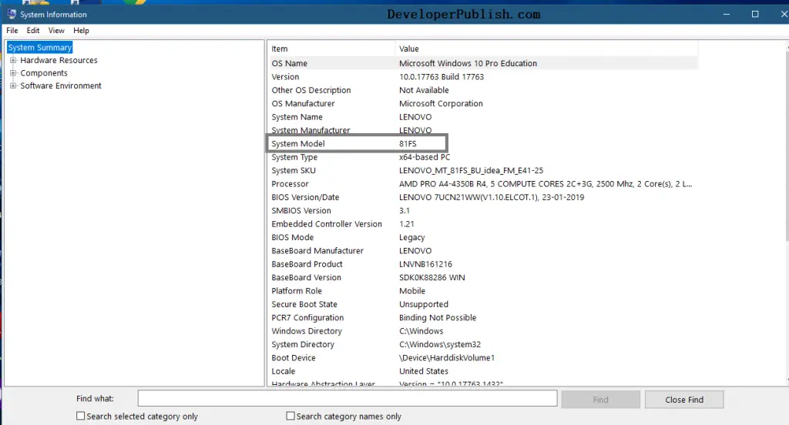This screenshot has height=425, width=789.
Task: Select System Summary in the tree
Action: [40, 47]
